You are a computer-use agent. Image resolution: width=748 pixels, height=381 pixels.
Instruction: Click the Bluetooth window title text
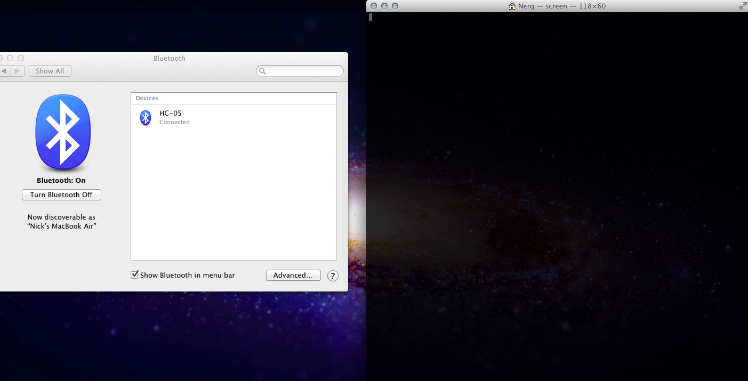coord(170,58)
